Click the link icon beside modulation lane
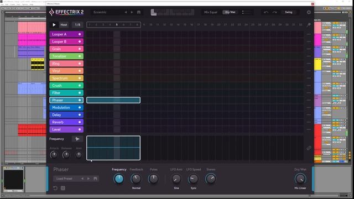354x199 pixels. 309,148
